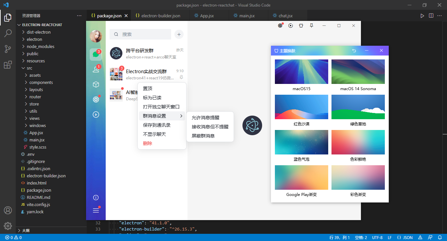This screenshot has height=241, width=447.
Task: Select 置顶 in context menu
Action: [162, 88]
